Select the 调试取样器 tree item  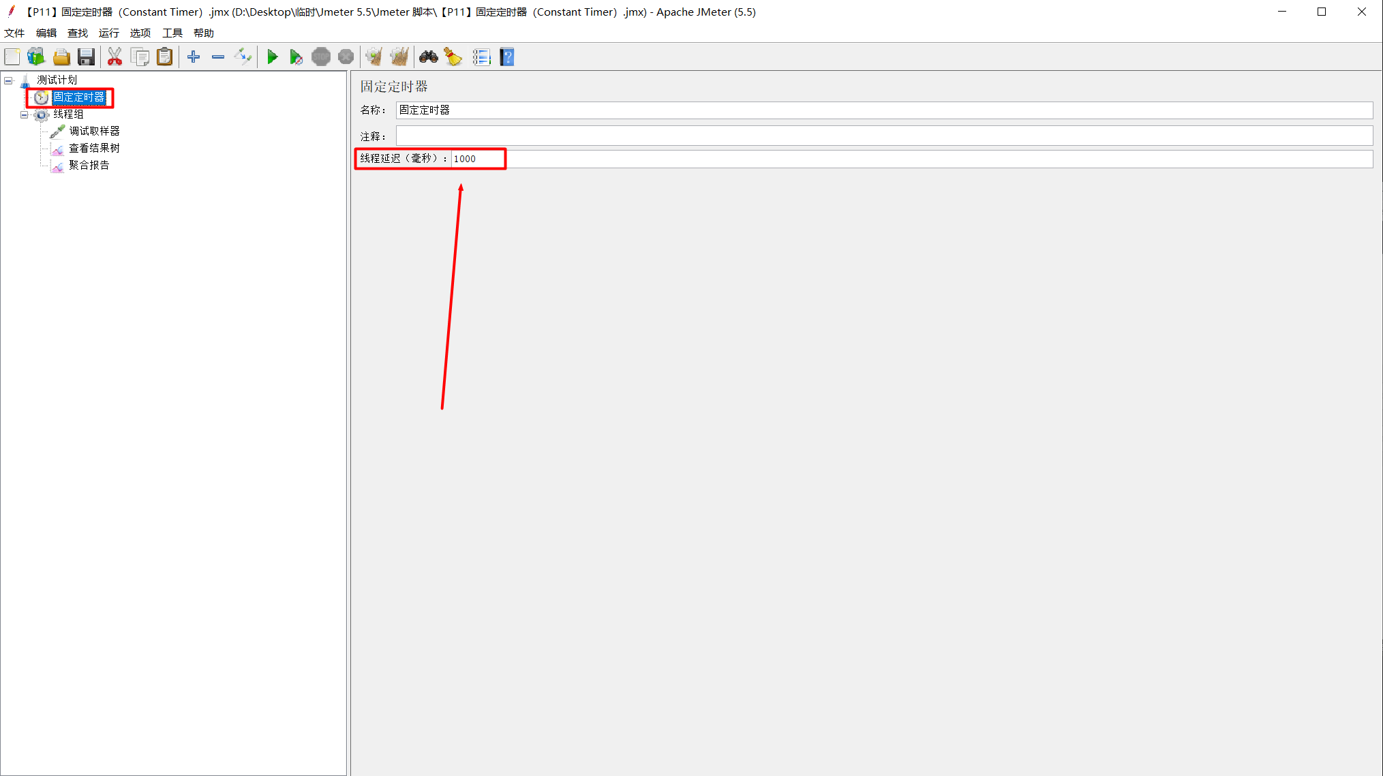(95, 131)
